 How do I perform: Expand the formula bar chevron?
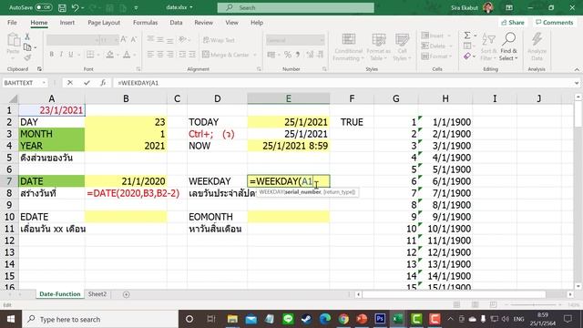tap(577, 83)
